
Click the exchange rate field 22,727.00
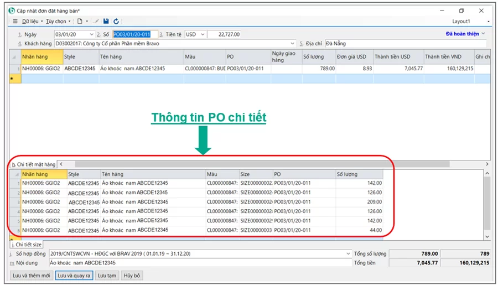tap(224, 34)
